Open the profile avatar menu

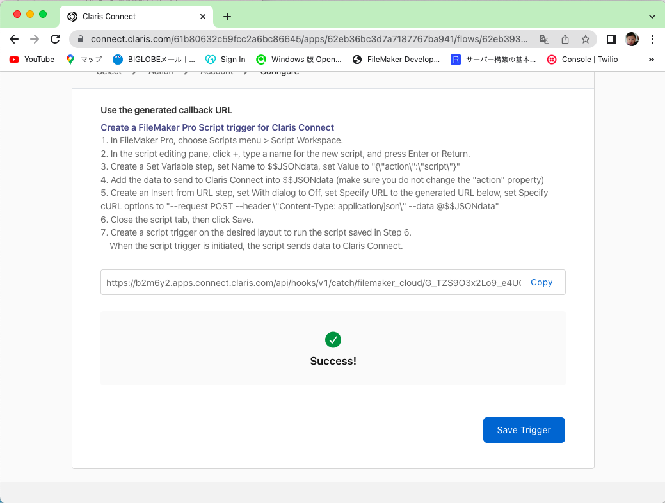pyautogui.click(x=631, y=39)
